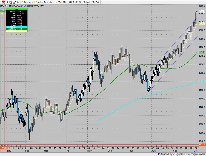Click the High 1097.0 line
Screen dimensions: 206x156
click(x=17, y=21)
